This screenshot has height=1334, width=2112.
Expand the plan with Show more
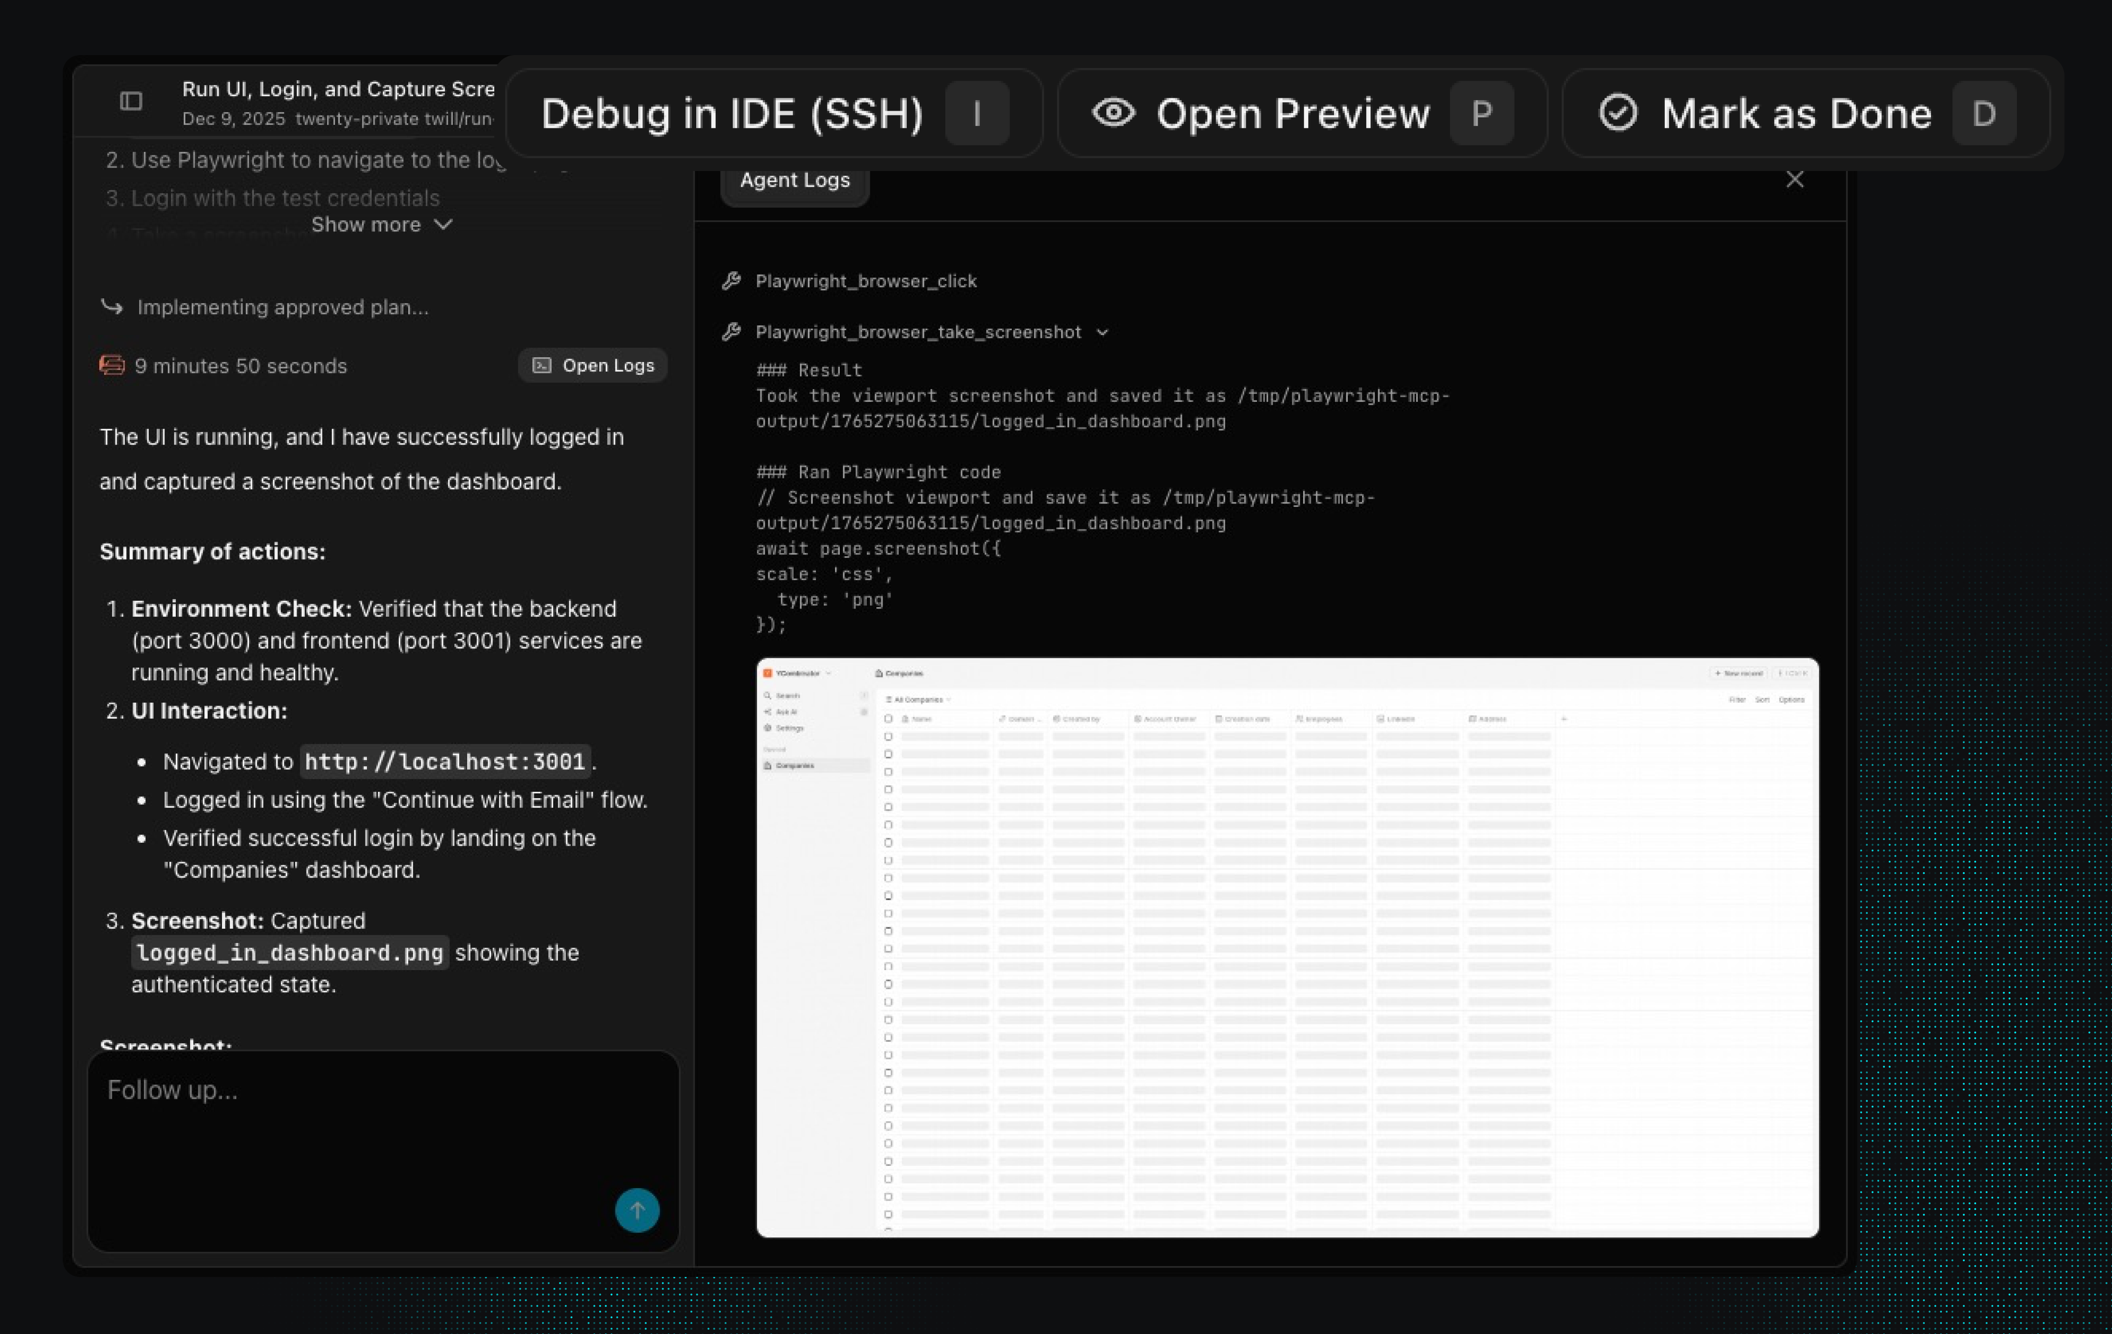tap(382, 225)
